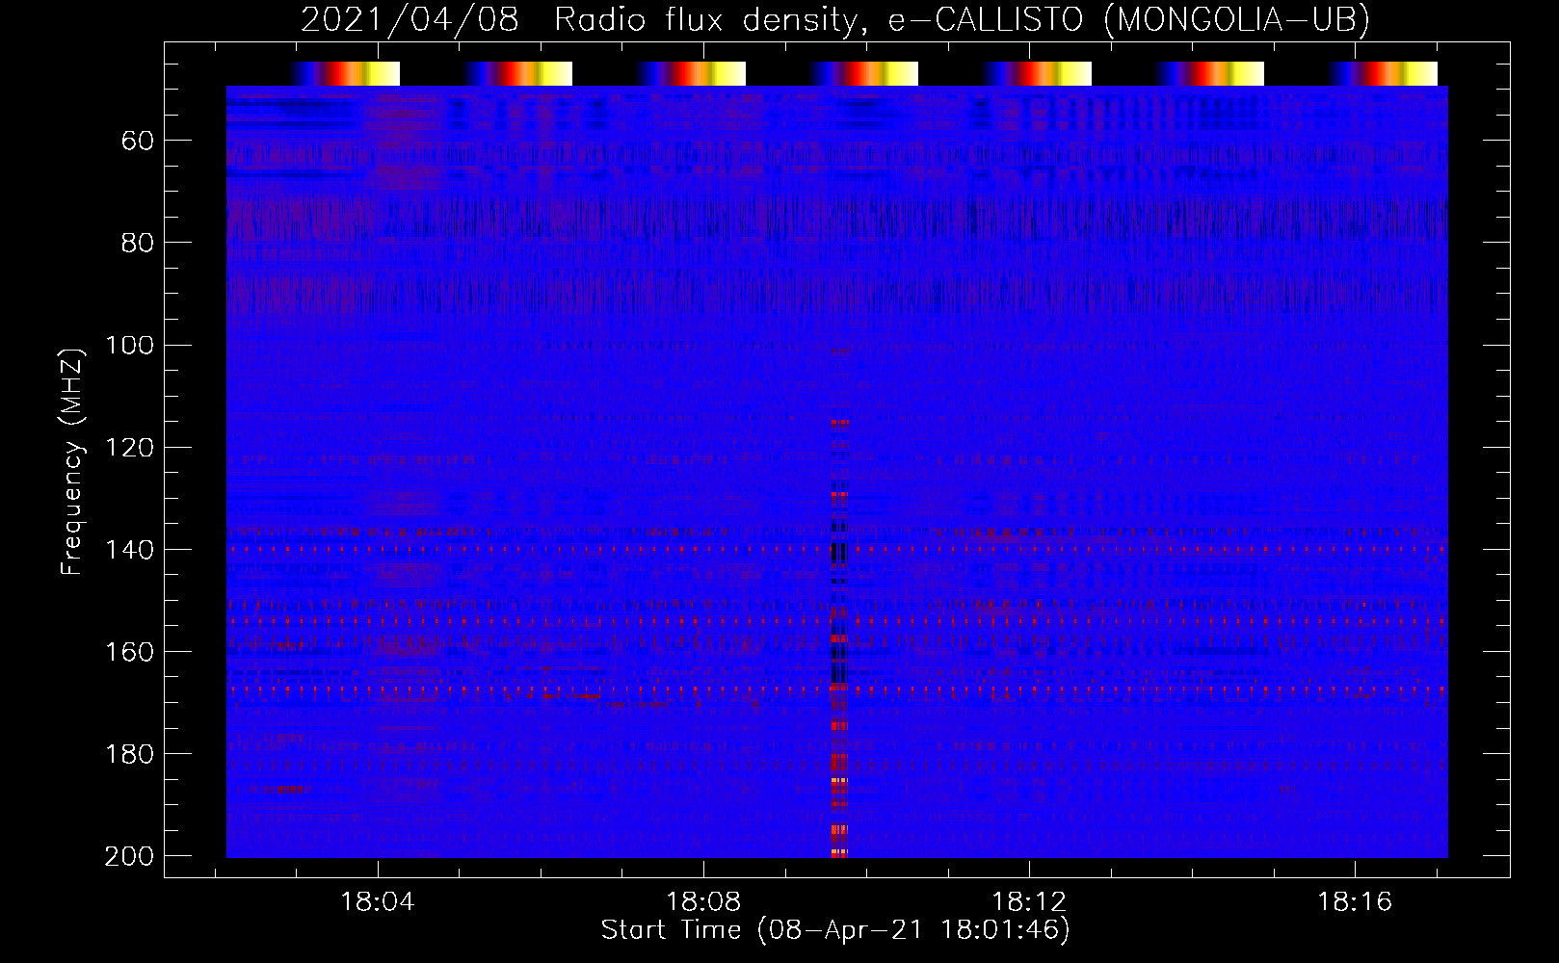
Task: Click the "Frequency (MHZ)" axis label
Action: click(72, 462)
